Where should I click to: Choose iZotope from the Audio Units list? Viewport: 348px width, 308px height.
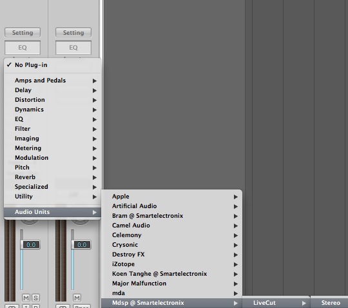(x=171, y=264)
